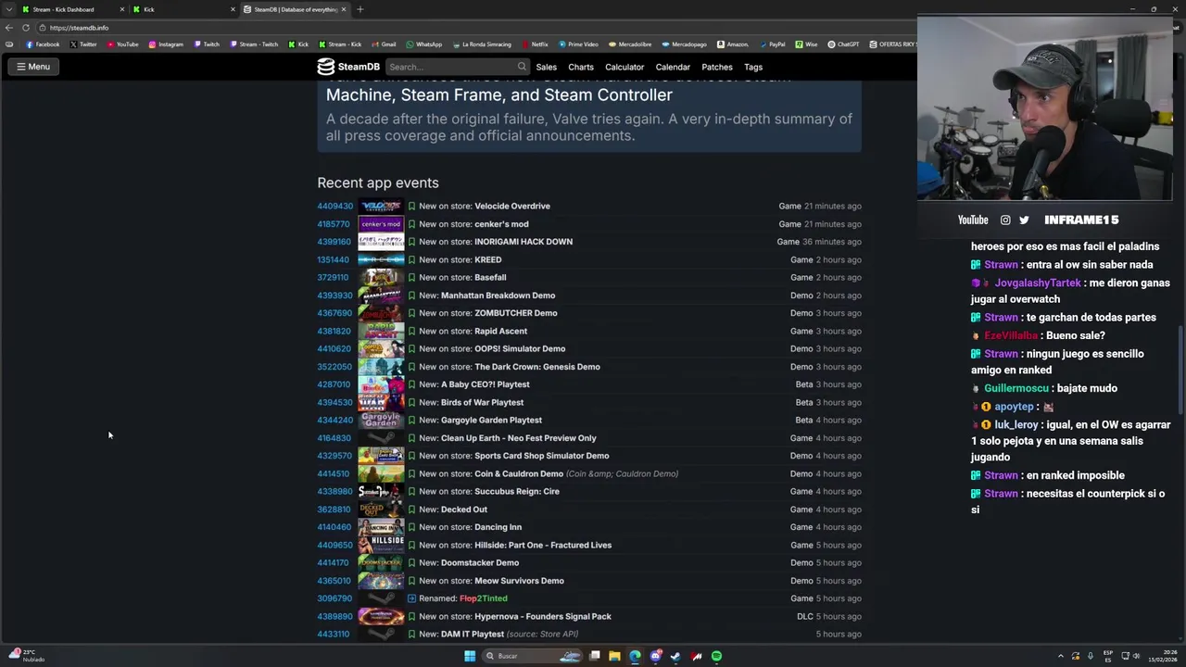This screenshot has height=667, width=1186.
Task: Click the browser reload icon
Action: (x=26, y=28)
